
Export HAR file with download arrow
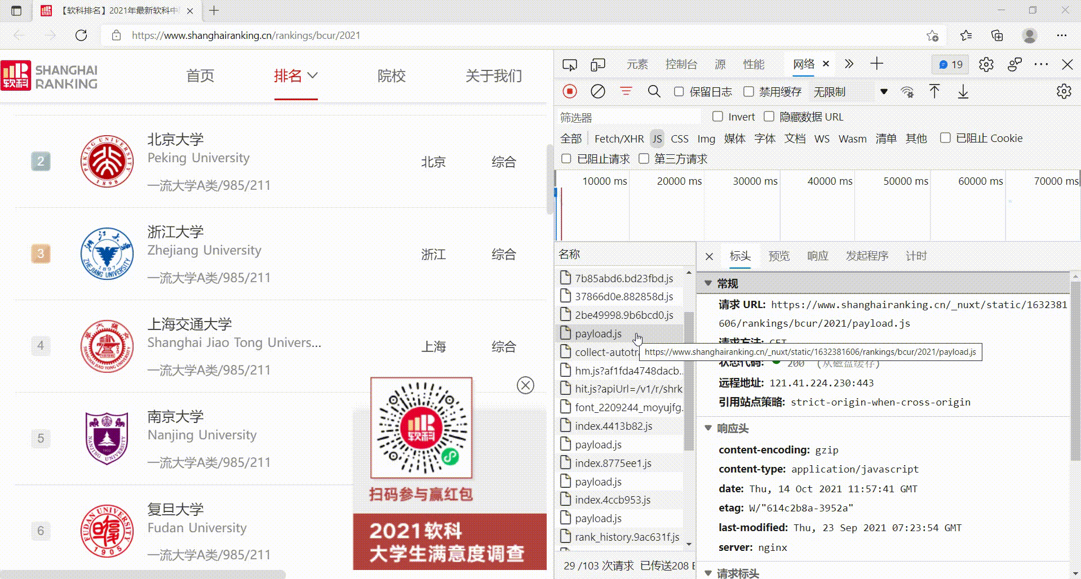coord(963,91)
